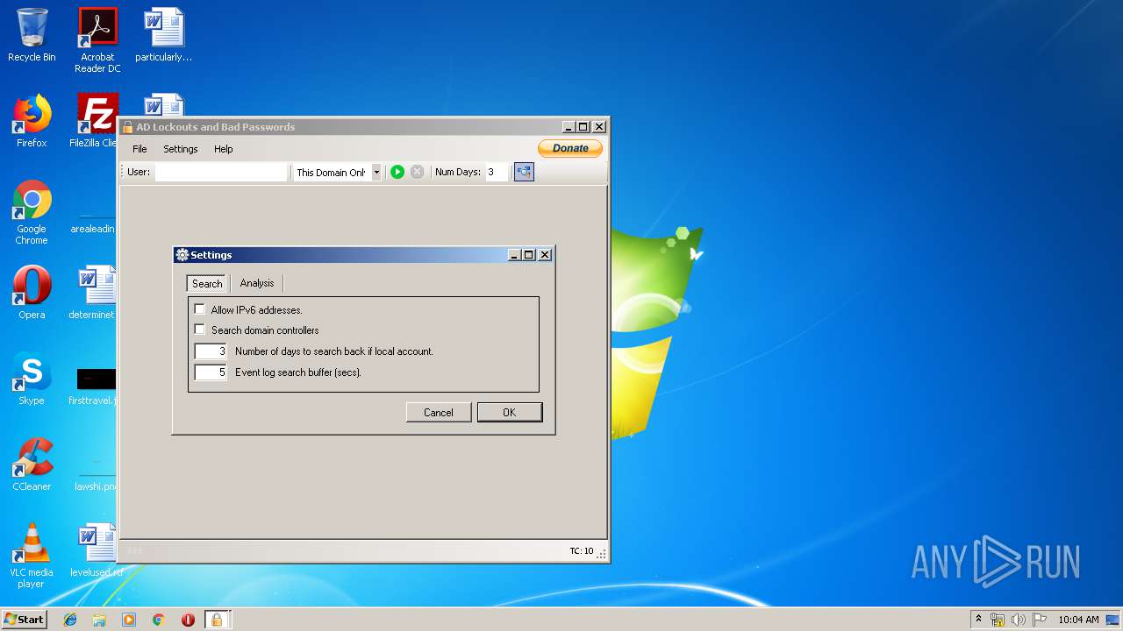Select the Google Chrome desktop shortcut
The image size is (1123, 631).
[32, 212]
